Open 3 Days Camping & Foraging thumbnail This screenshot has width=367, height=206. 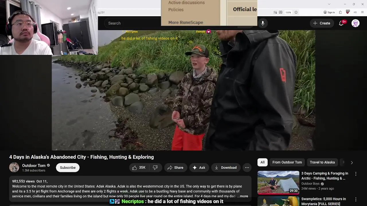click(x=278, y=183)
